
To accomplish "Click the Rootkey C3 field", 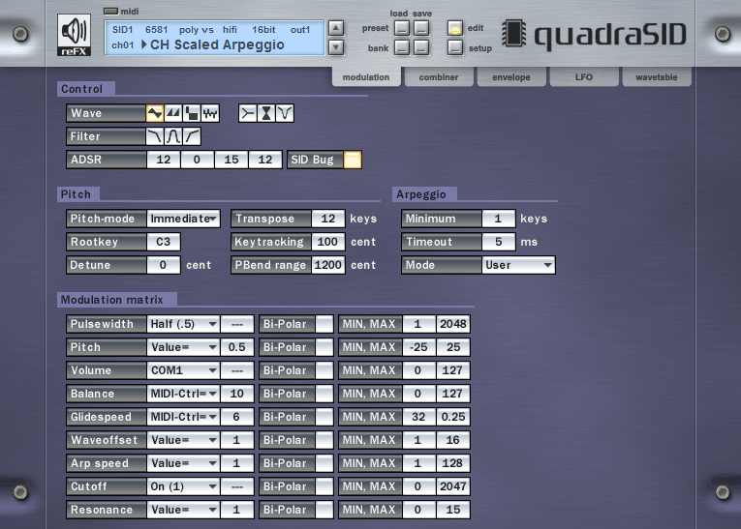I will pyautogui.click(x=163, y=242).
